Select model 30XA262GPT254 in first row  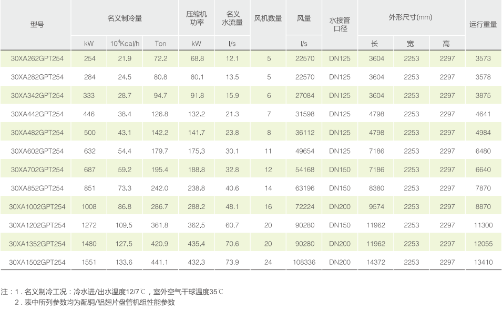tap(37, 58)
